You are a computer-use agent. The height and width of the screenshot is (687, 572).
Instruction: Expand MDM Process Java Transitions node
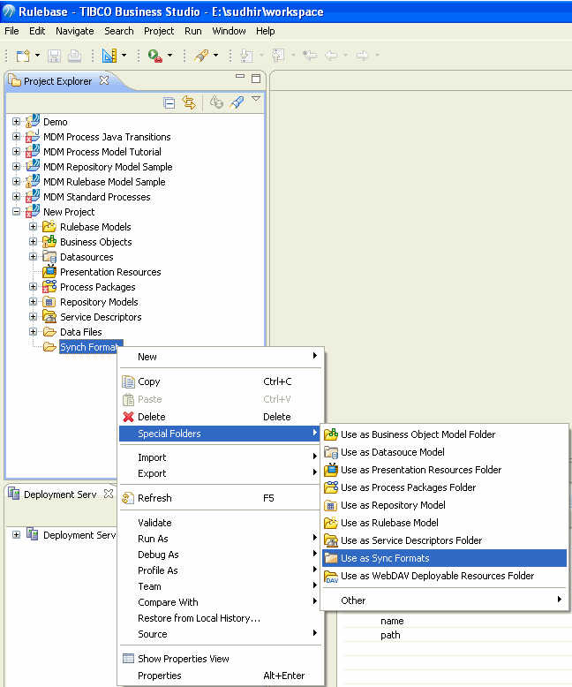16,136
